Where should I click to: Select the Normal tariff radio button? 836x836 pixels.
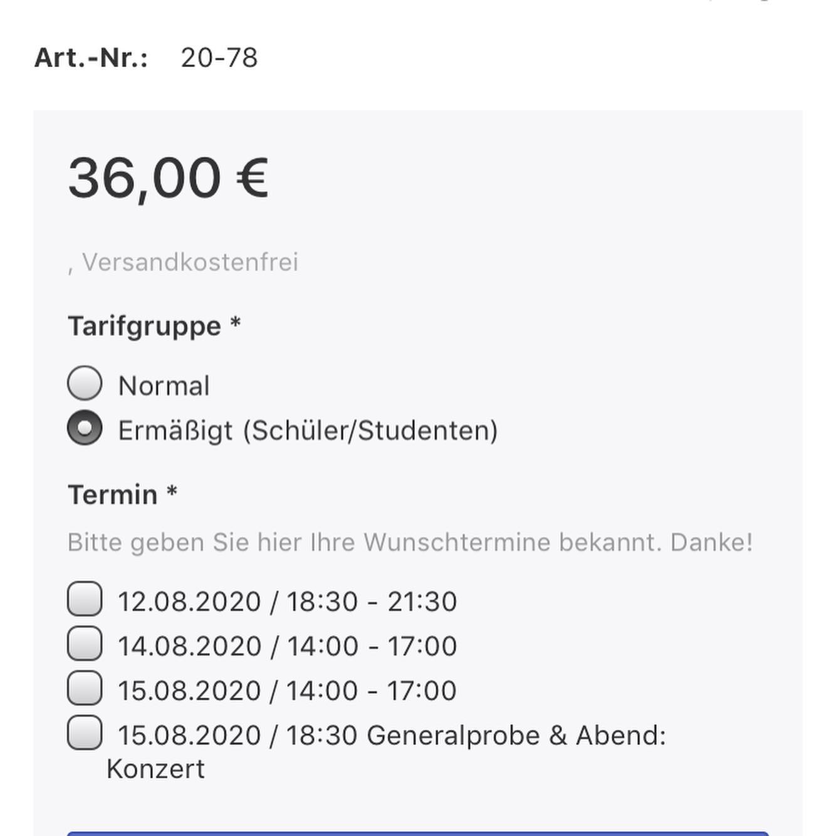coord(85,383)
